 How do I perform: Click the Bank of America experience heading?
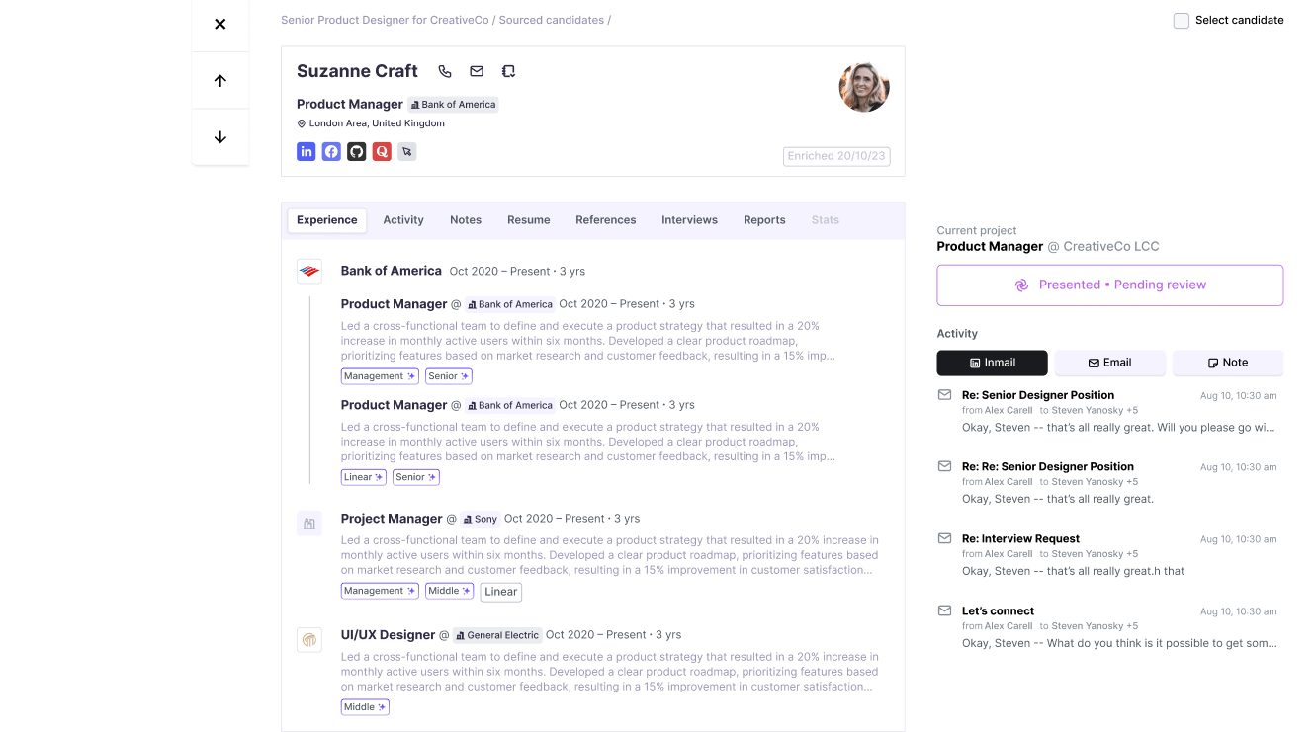[391, 271]
